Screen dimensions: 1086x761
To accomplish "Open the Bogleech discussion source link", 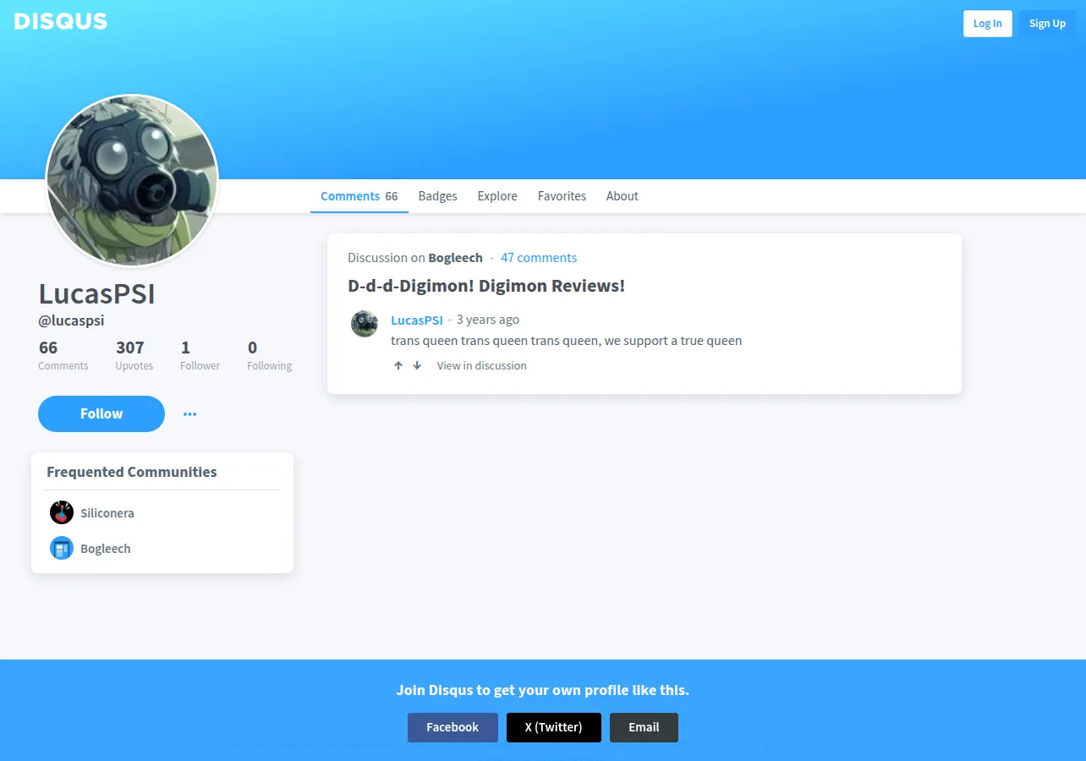I will click(456, 258).
